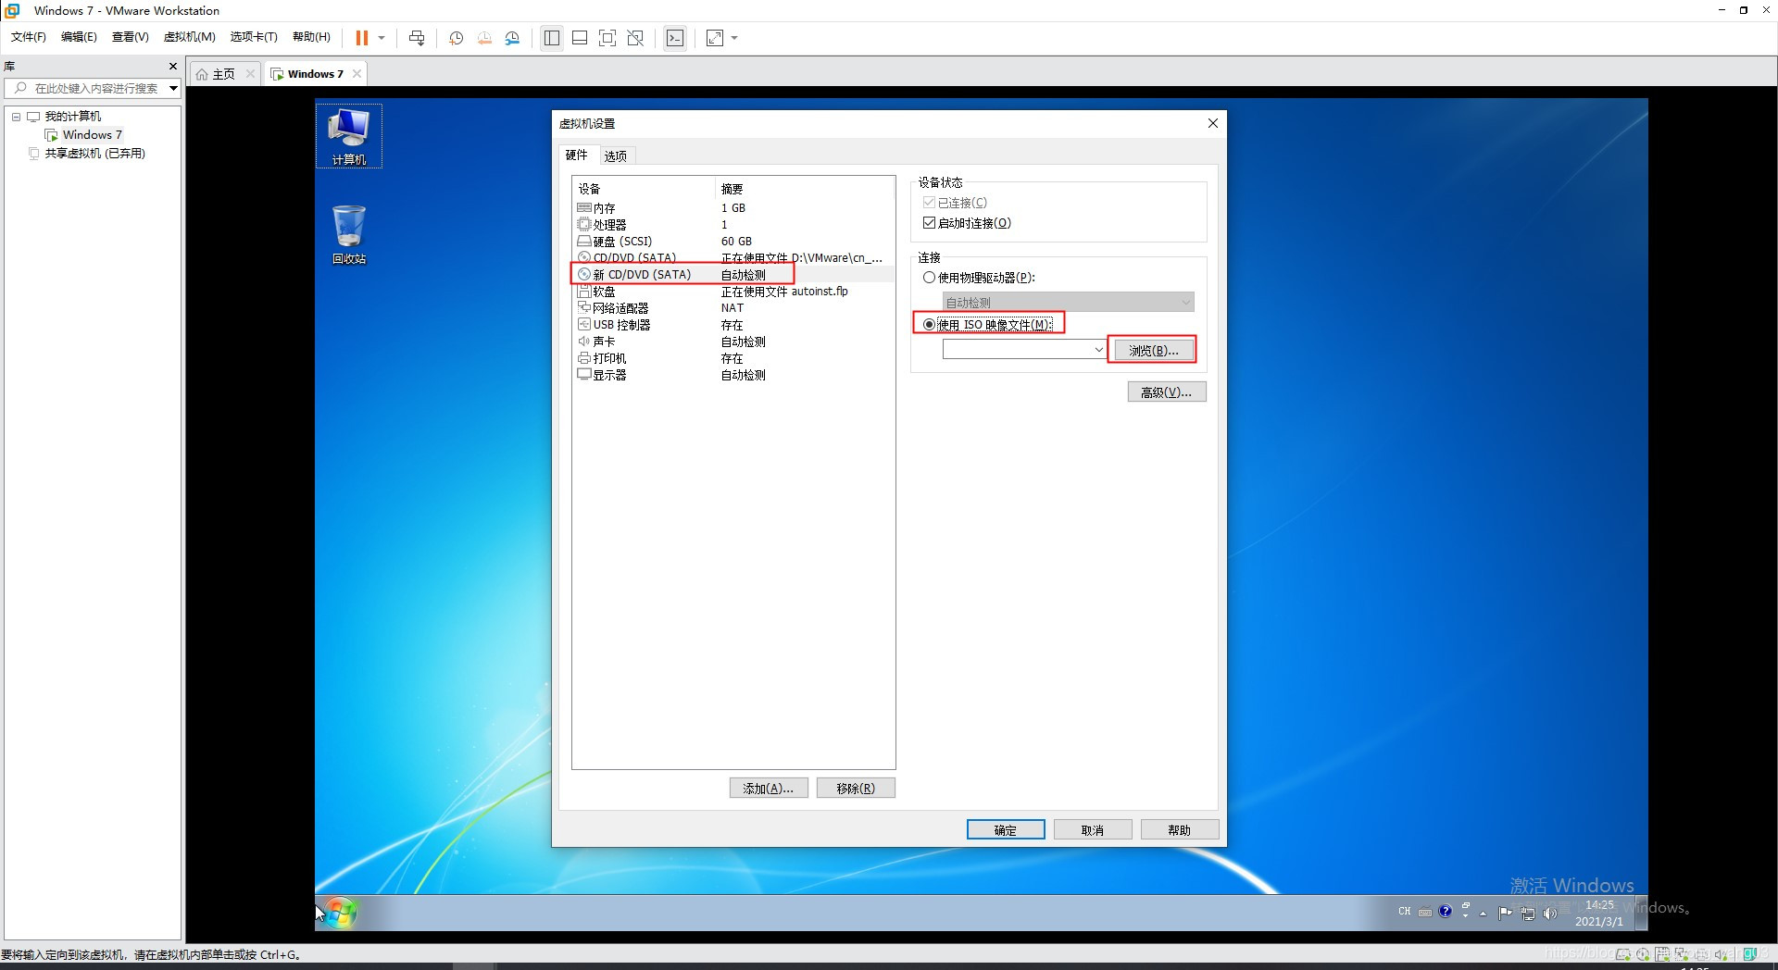
Task: Close the Windows 7 VM tab
Action: (357, 74)
